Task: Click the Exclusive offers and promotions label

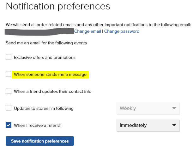Action: click(45, 57)
